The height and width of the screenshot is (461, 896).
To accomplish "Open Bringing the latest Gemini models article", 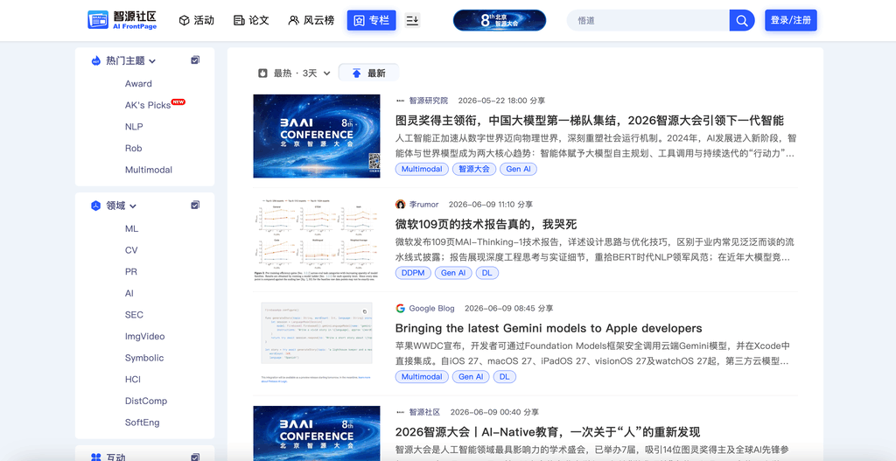I will pyautogui.click(x=549, y=328).
